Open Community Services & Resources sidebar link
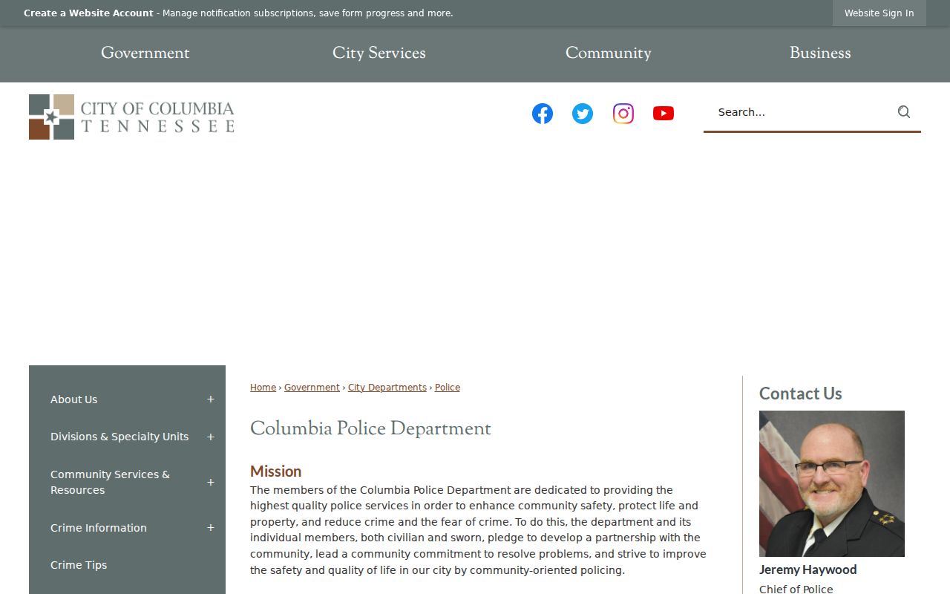This screenshot has width=950, height=594. [110, 483]
